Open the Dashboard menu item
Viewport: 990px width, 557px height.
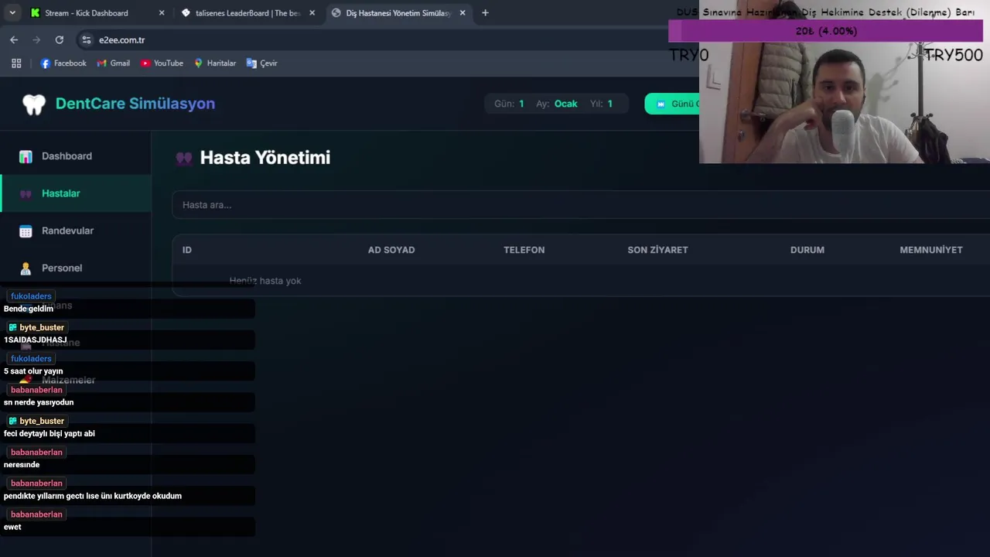pos(76,156)
